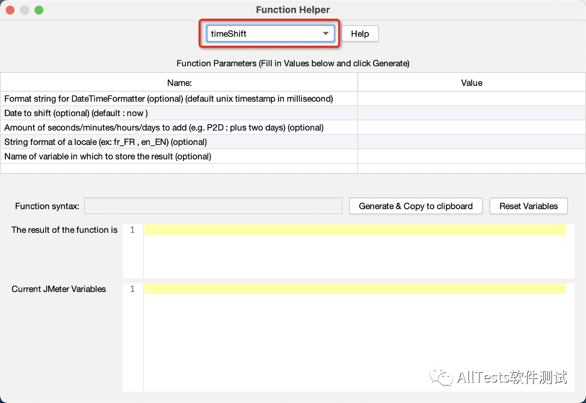This screenshot has width=586, height=403.
Task: Click the Name: column header
Action: pyautogui.click(x=179, y=82)
